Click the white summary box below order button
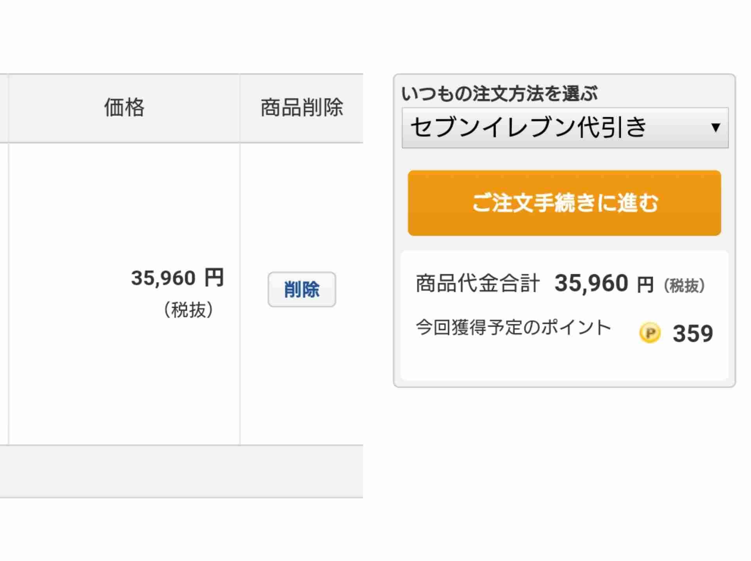 [564, 315]
